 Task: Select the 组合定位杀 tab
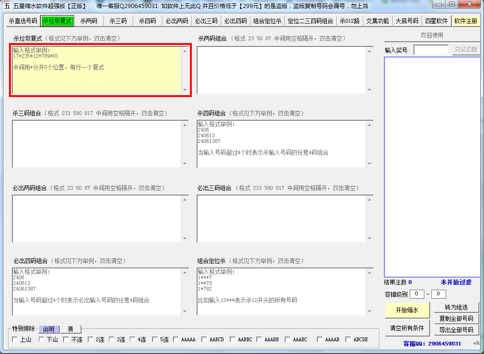(x=267, y=21)
